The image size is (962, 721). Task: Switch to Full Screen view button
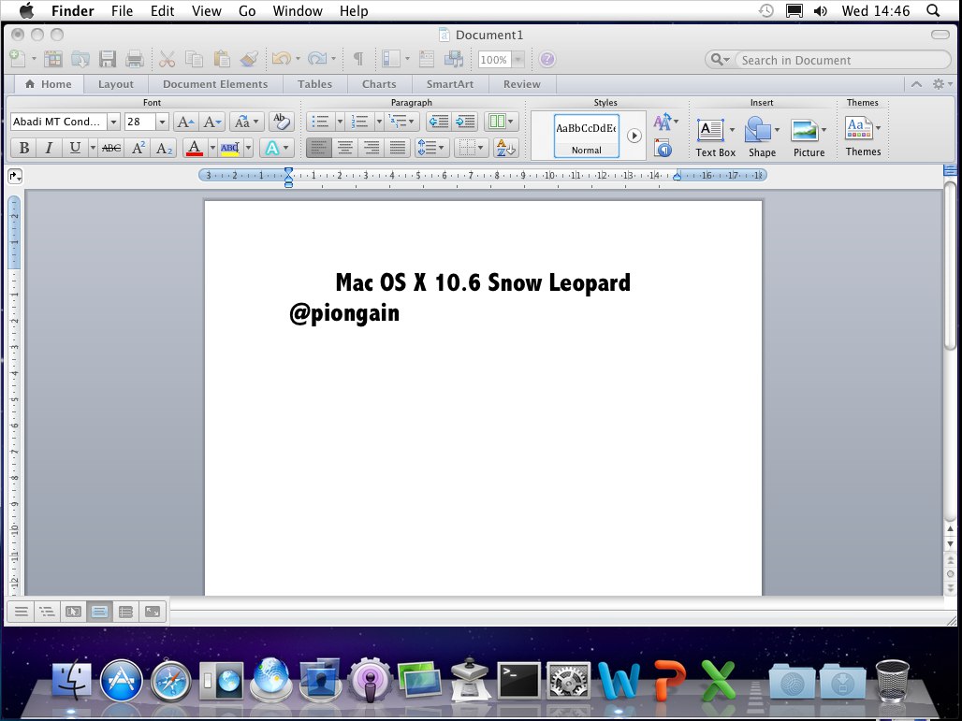click(x=153, y=612)
